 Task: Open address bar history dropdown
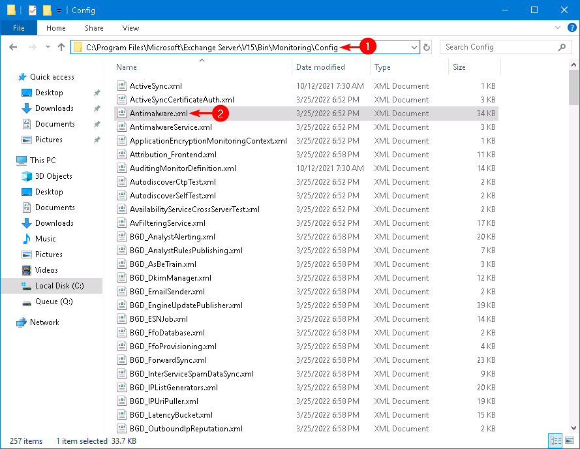(x=414, y=48)
